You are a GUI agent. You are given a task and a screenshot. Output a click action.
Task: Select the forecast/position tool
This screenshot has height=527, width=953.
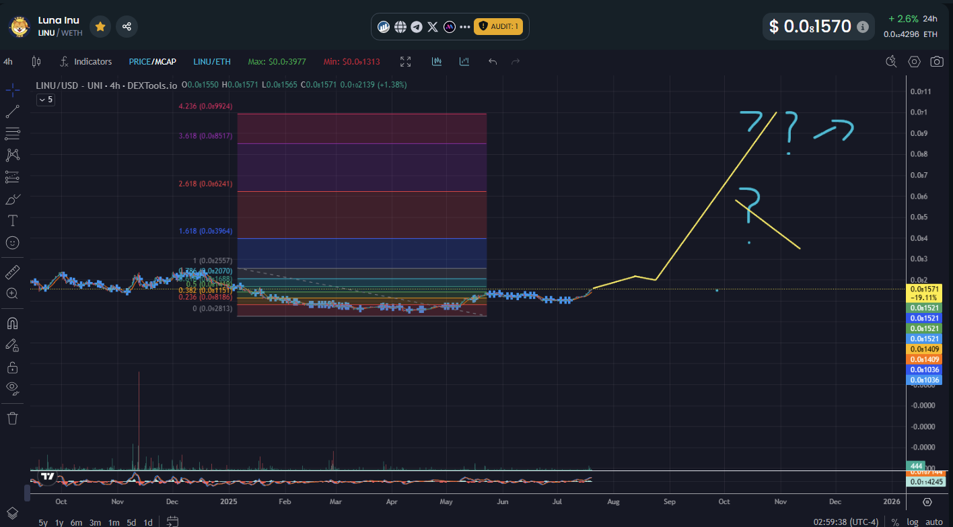tap(12, 177)
